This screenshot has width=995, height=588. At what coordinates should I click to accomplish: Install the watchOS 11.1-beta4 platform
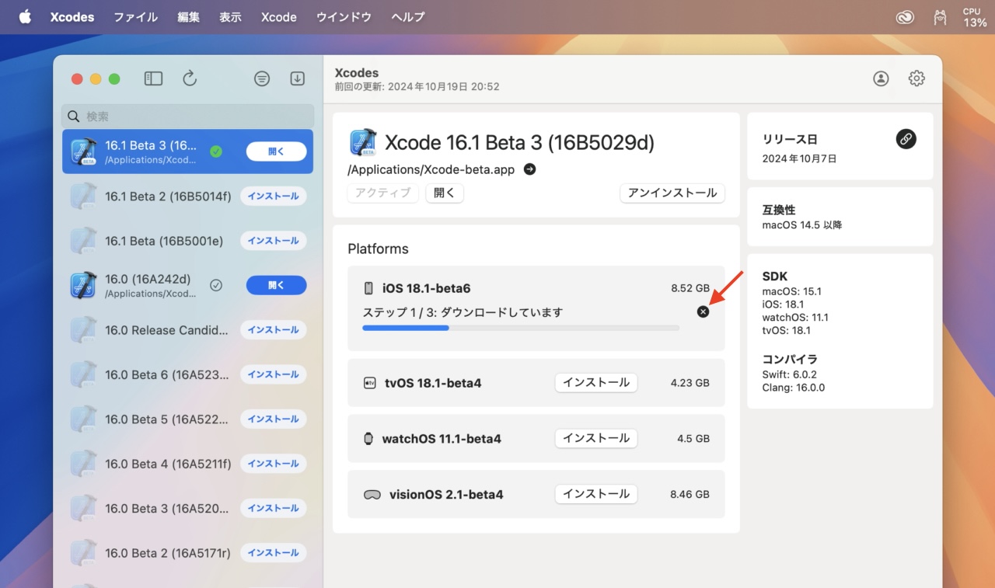tap(596, 438)
